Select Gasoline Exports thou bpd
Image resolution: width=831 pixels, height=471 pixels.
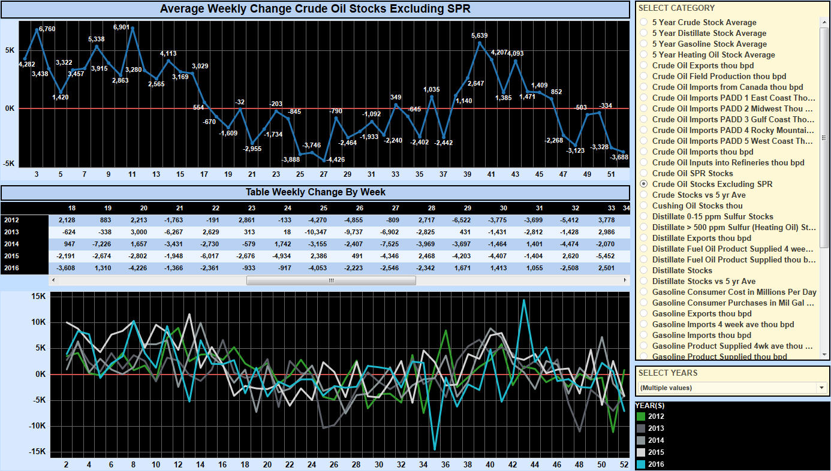click(x=644, y=313)
